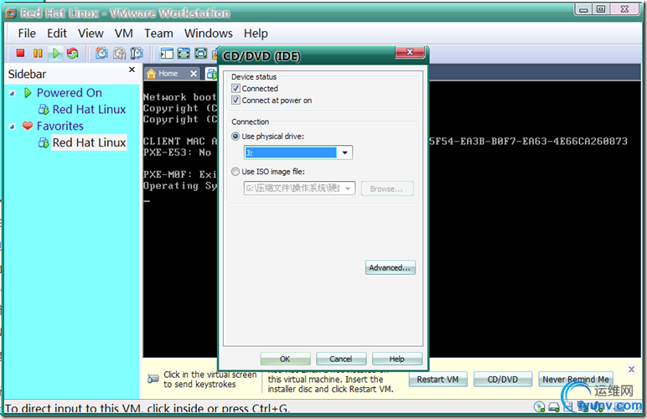Click the Restart VM button
The width and height of the screenshot is (647, 419).
coord(437,380)
